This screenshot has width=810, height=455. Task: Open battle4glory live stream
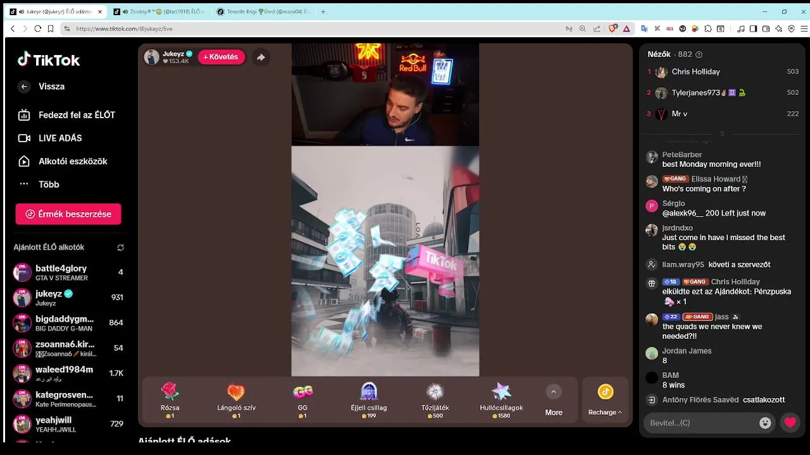tap(68, 272)
